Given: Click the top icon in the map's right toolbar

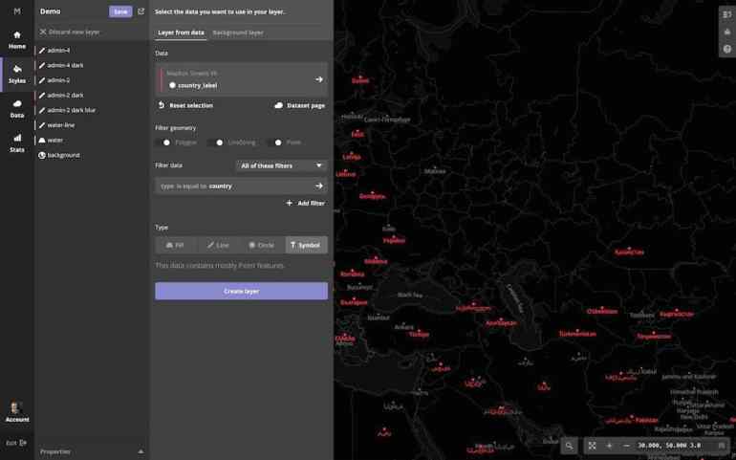Looking at the screenshot, I should point(727,14).
